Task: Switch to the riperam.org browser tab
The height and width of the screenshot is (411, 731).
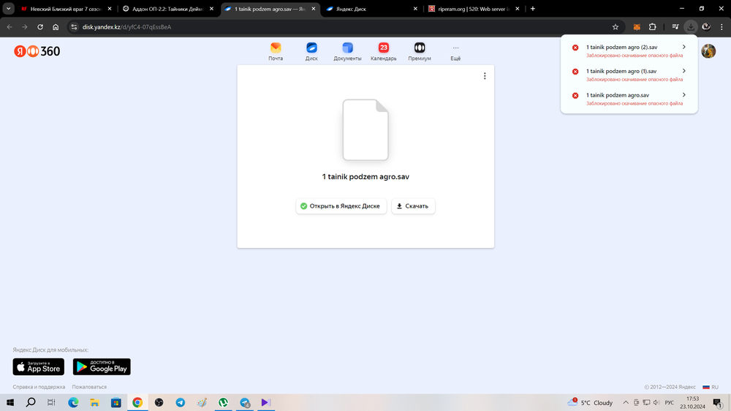Action: click(475, 9)
